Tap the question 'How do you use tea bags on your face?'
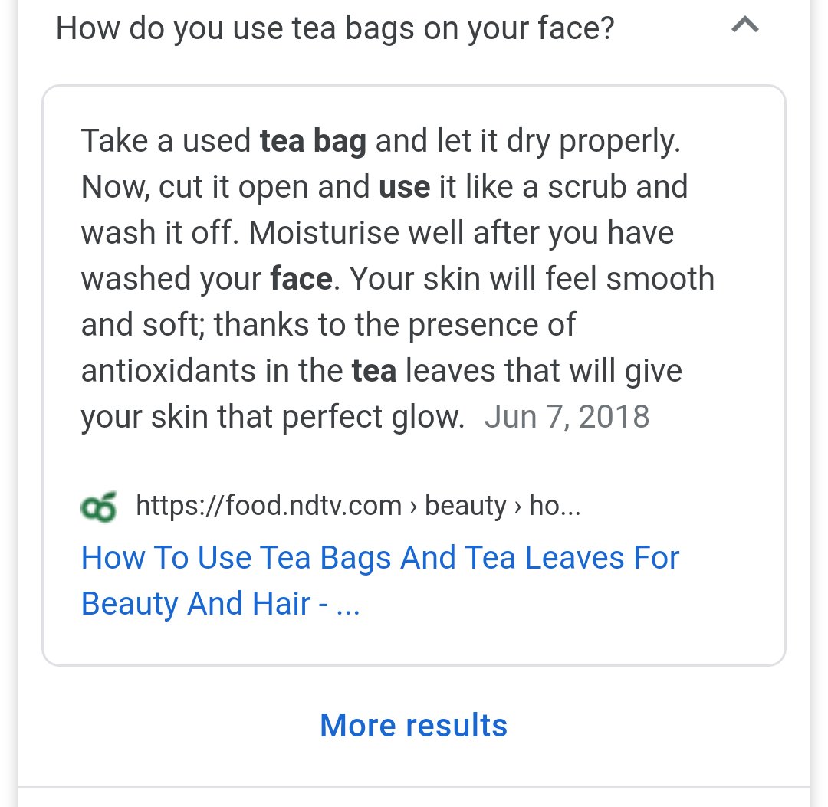Viewport: 828px width, 807px height. click(x=335, y=28)
